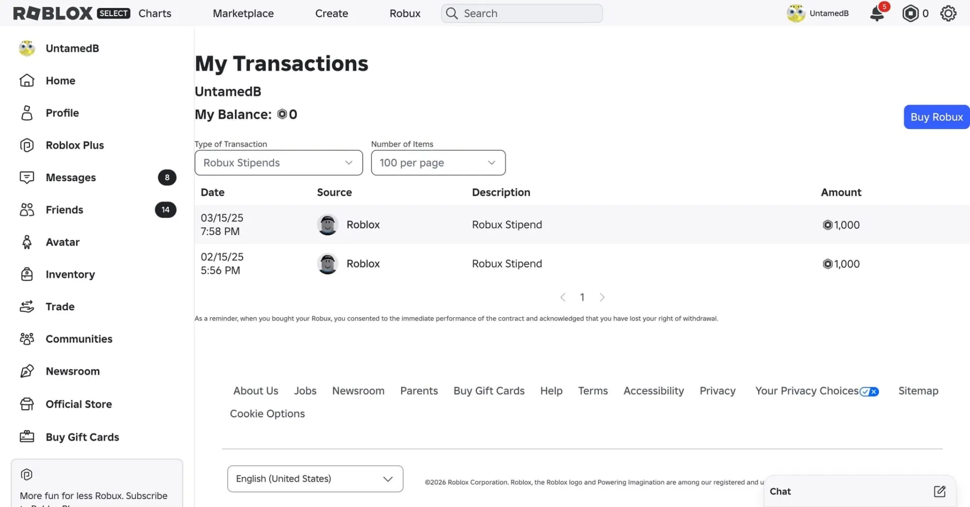Click the Buy Robux button

936,117
